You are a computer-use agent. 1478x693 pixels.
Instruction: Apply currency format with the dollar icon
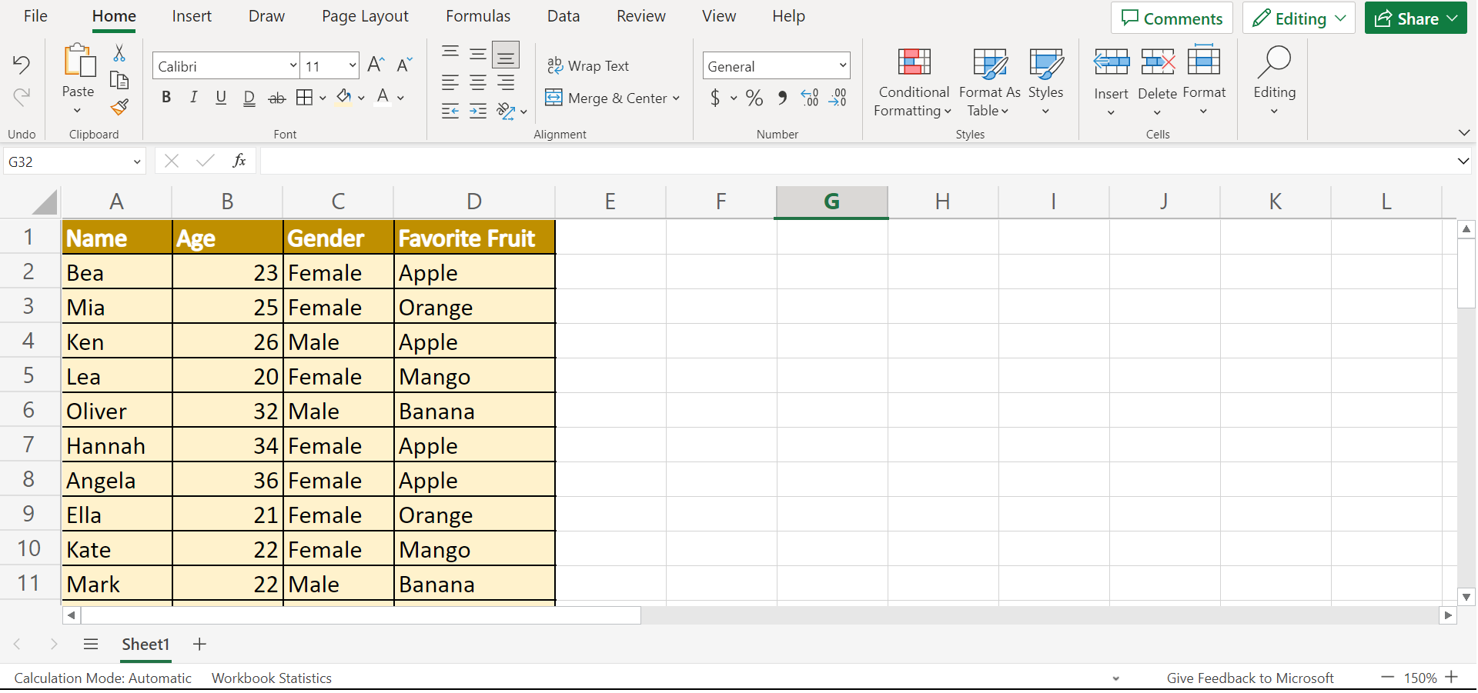(717, 98)
